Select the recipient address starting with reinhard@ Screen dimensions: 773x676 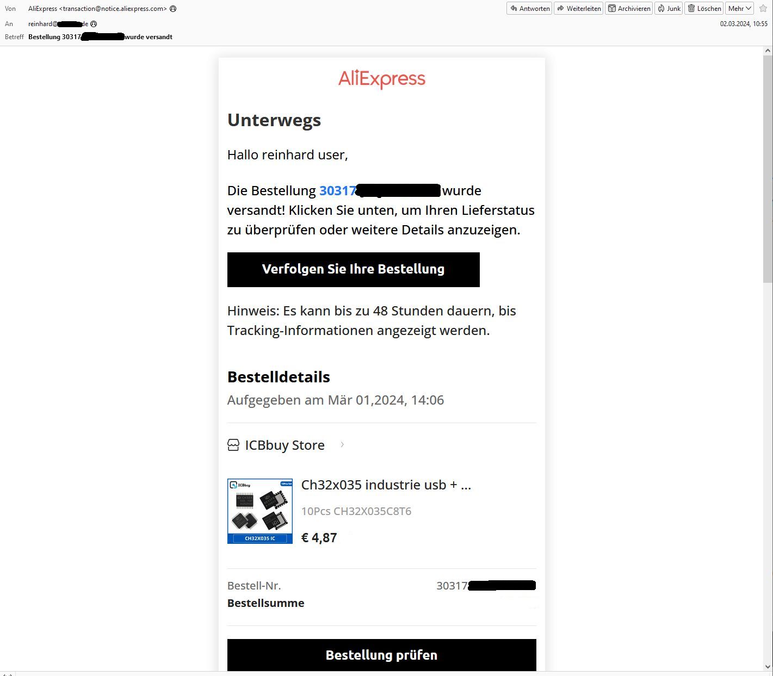click(58, 24)
